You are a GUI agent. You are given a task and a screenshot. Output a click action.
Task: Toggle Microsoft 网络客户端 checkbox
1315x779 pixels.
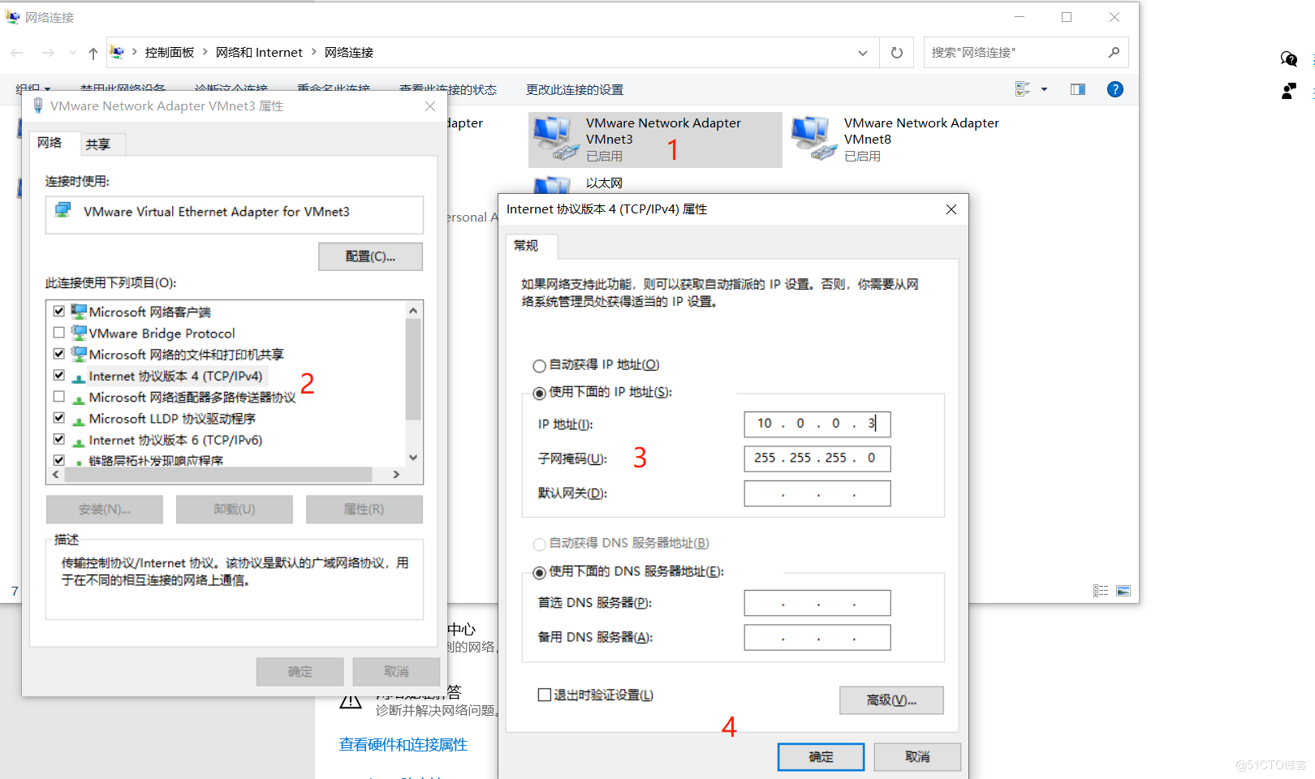click(59, 312)
